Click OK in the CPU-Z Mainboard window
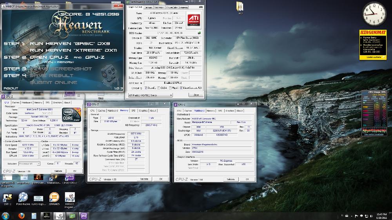Image resolution: width=392 pixels, height=220 pixels. point(247,179)
